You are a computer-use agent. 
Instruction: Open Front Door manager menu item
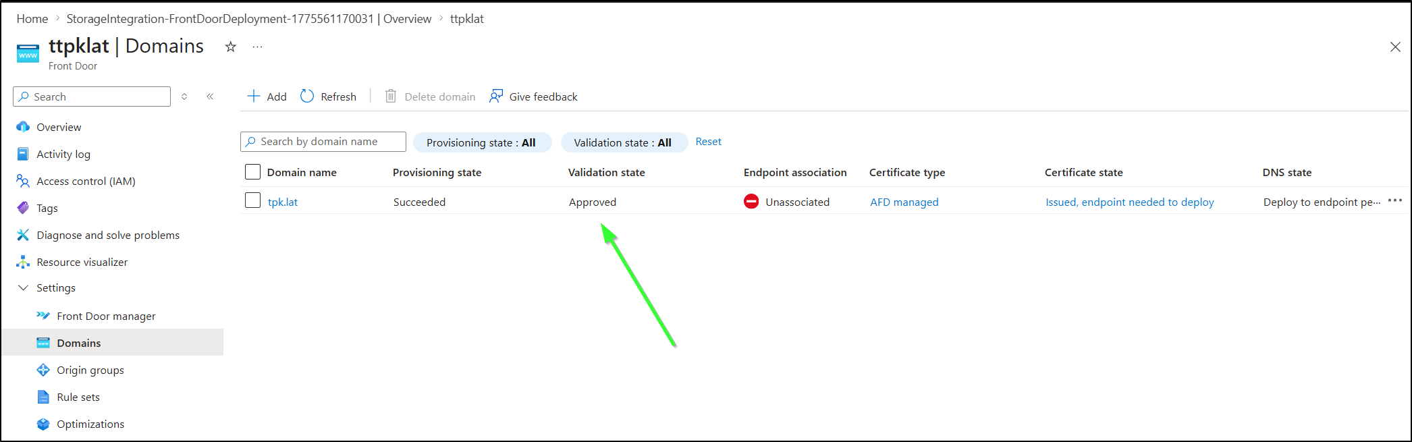(x=106, y=316)
